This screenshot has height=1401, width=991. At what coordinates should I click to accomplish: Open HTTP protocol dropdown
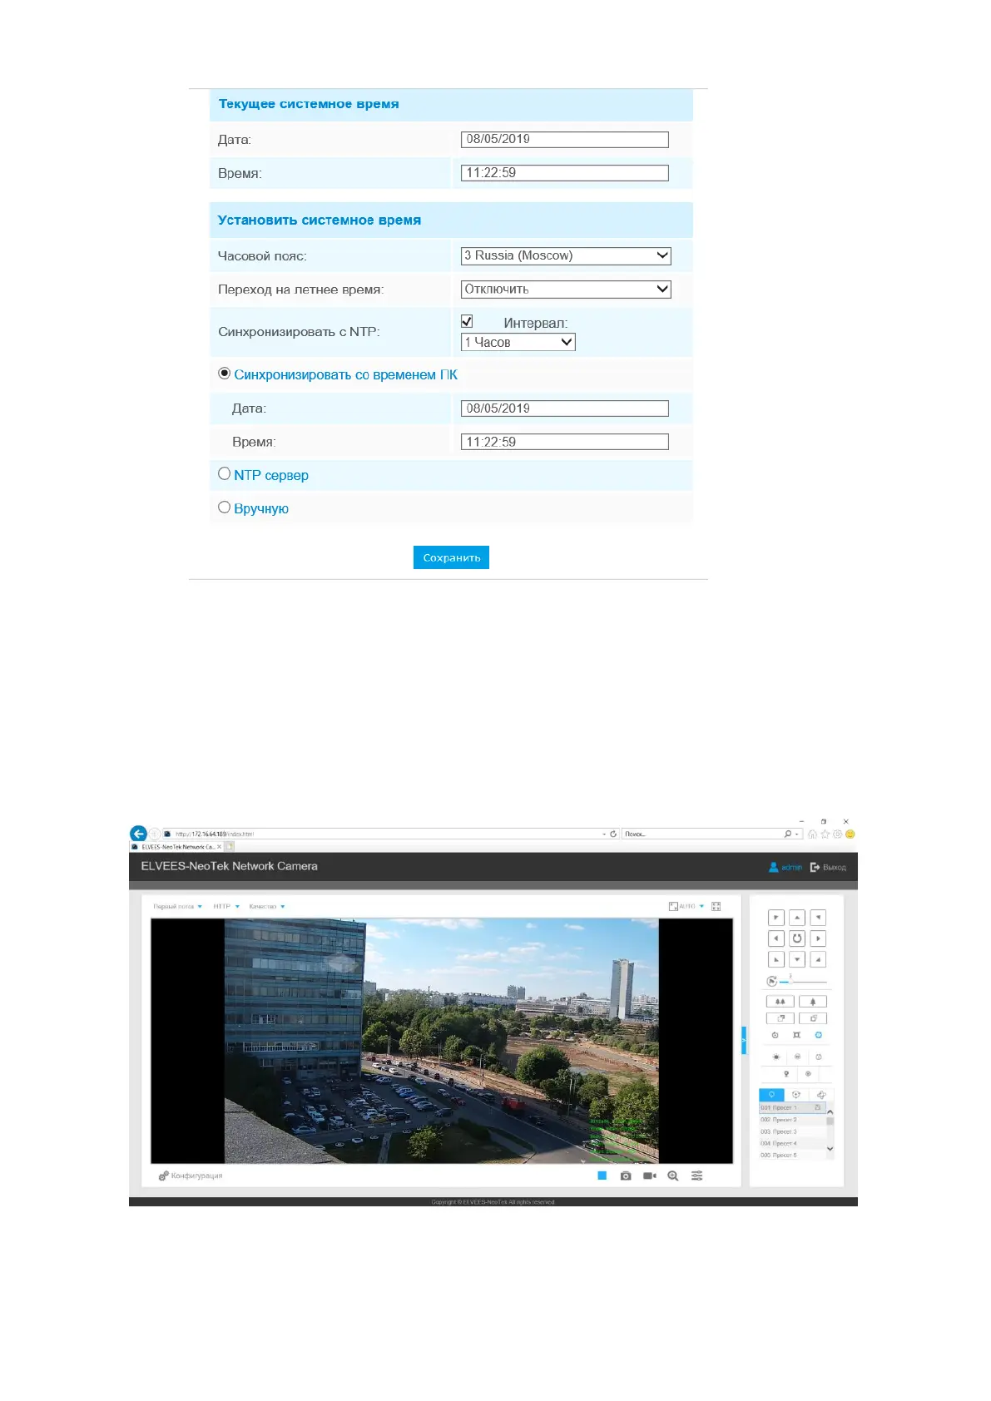[x=226, y=906]
